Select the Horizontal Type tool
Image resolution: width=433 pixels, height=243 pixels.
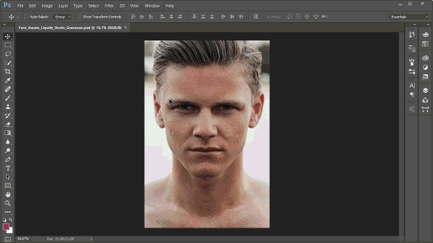(x=7, y=168)
